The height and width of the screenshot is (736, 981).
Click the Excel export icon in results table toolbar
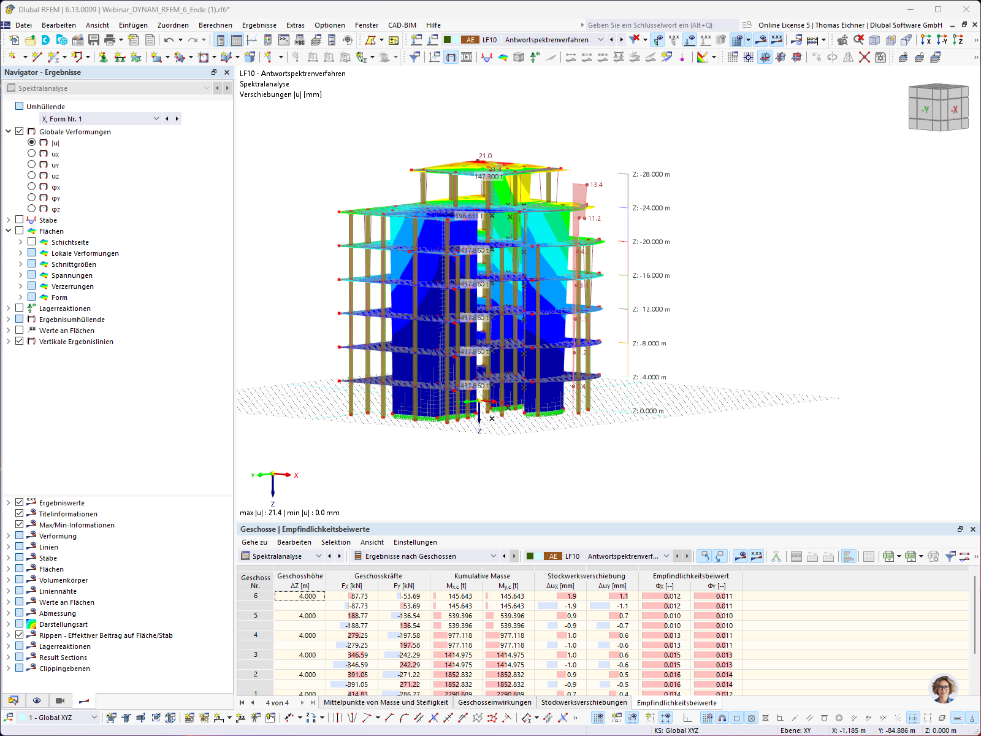[x=888, y=556]
